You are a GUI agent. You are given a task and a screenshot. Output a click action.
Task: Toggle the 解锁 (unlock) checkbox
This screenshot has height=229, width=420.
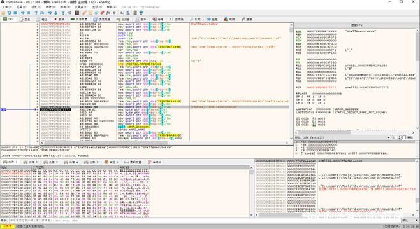tap(404, 137)
